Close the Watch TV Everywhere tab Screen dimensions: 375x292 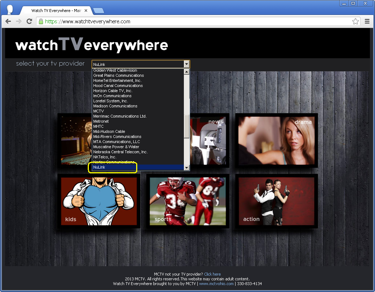(x=86, y=11)
